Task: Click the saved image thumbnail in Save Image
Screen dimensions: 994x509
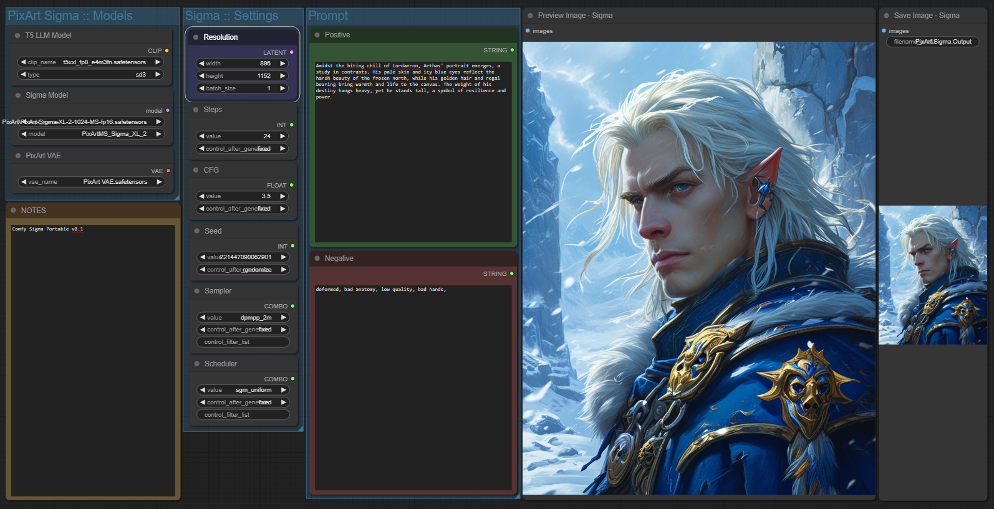Action: 932,275
